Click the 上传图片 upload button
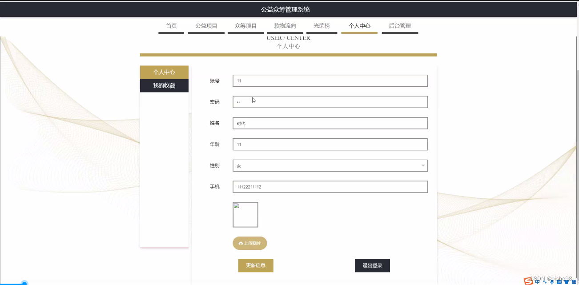The image size is (579, 285). click(249, 243)
